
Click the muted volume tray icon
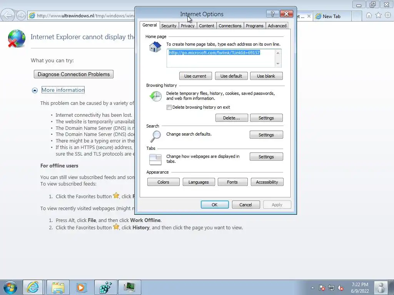click(341, 288)
